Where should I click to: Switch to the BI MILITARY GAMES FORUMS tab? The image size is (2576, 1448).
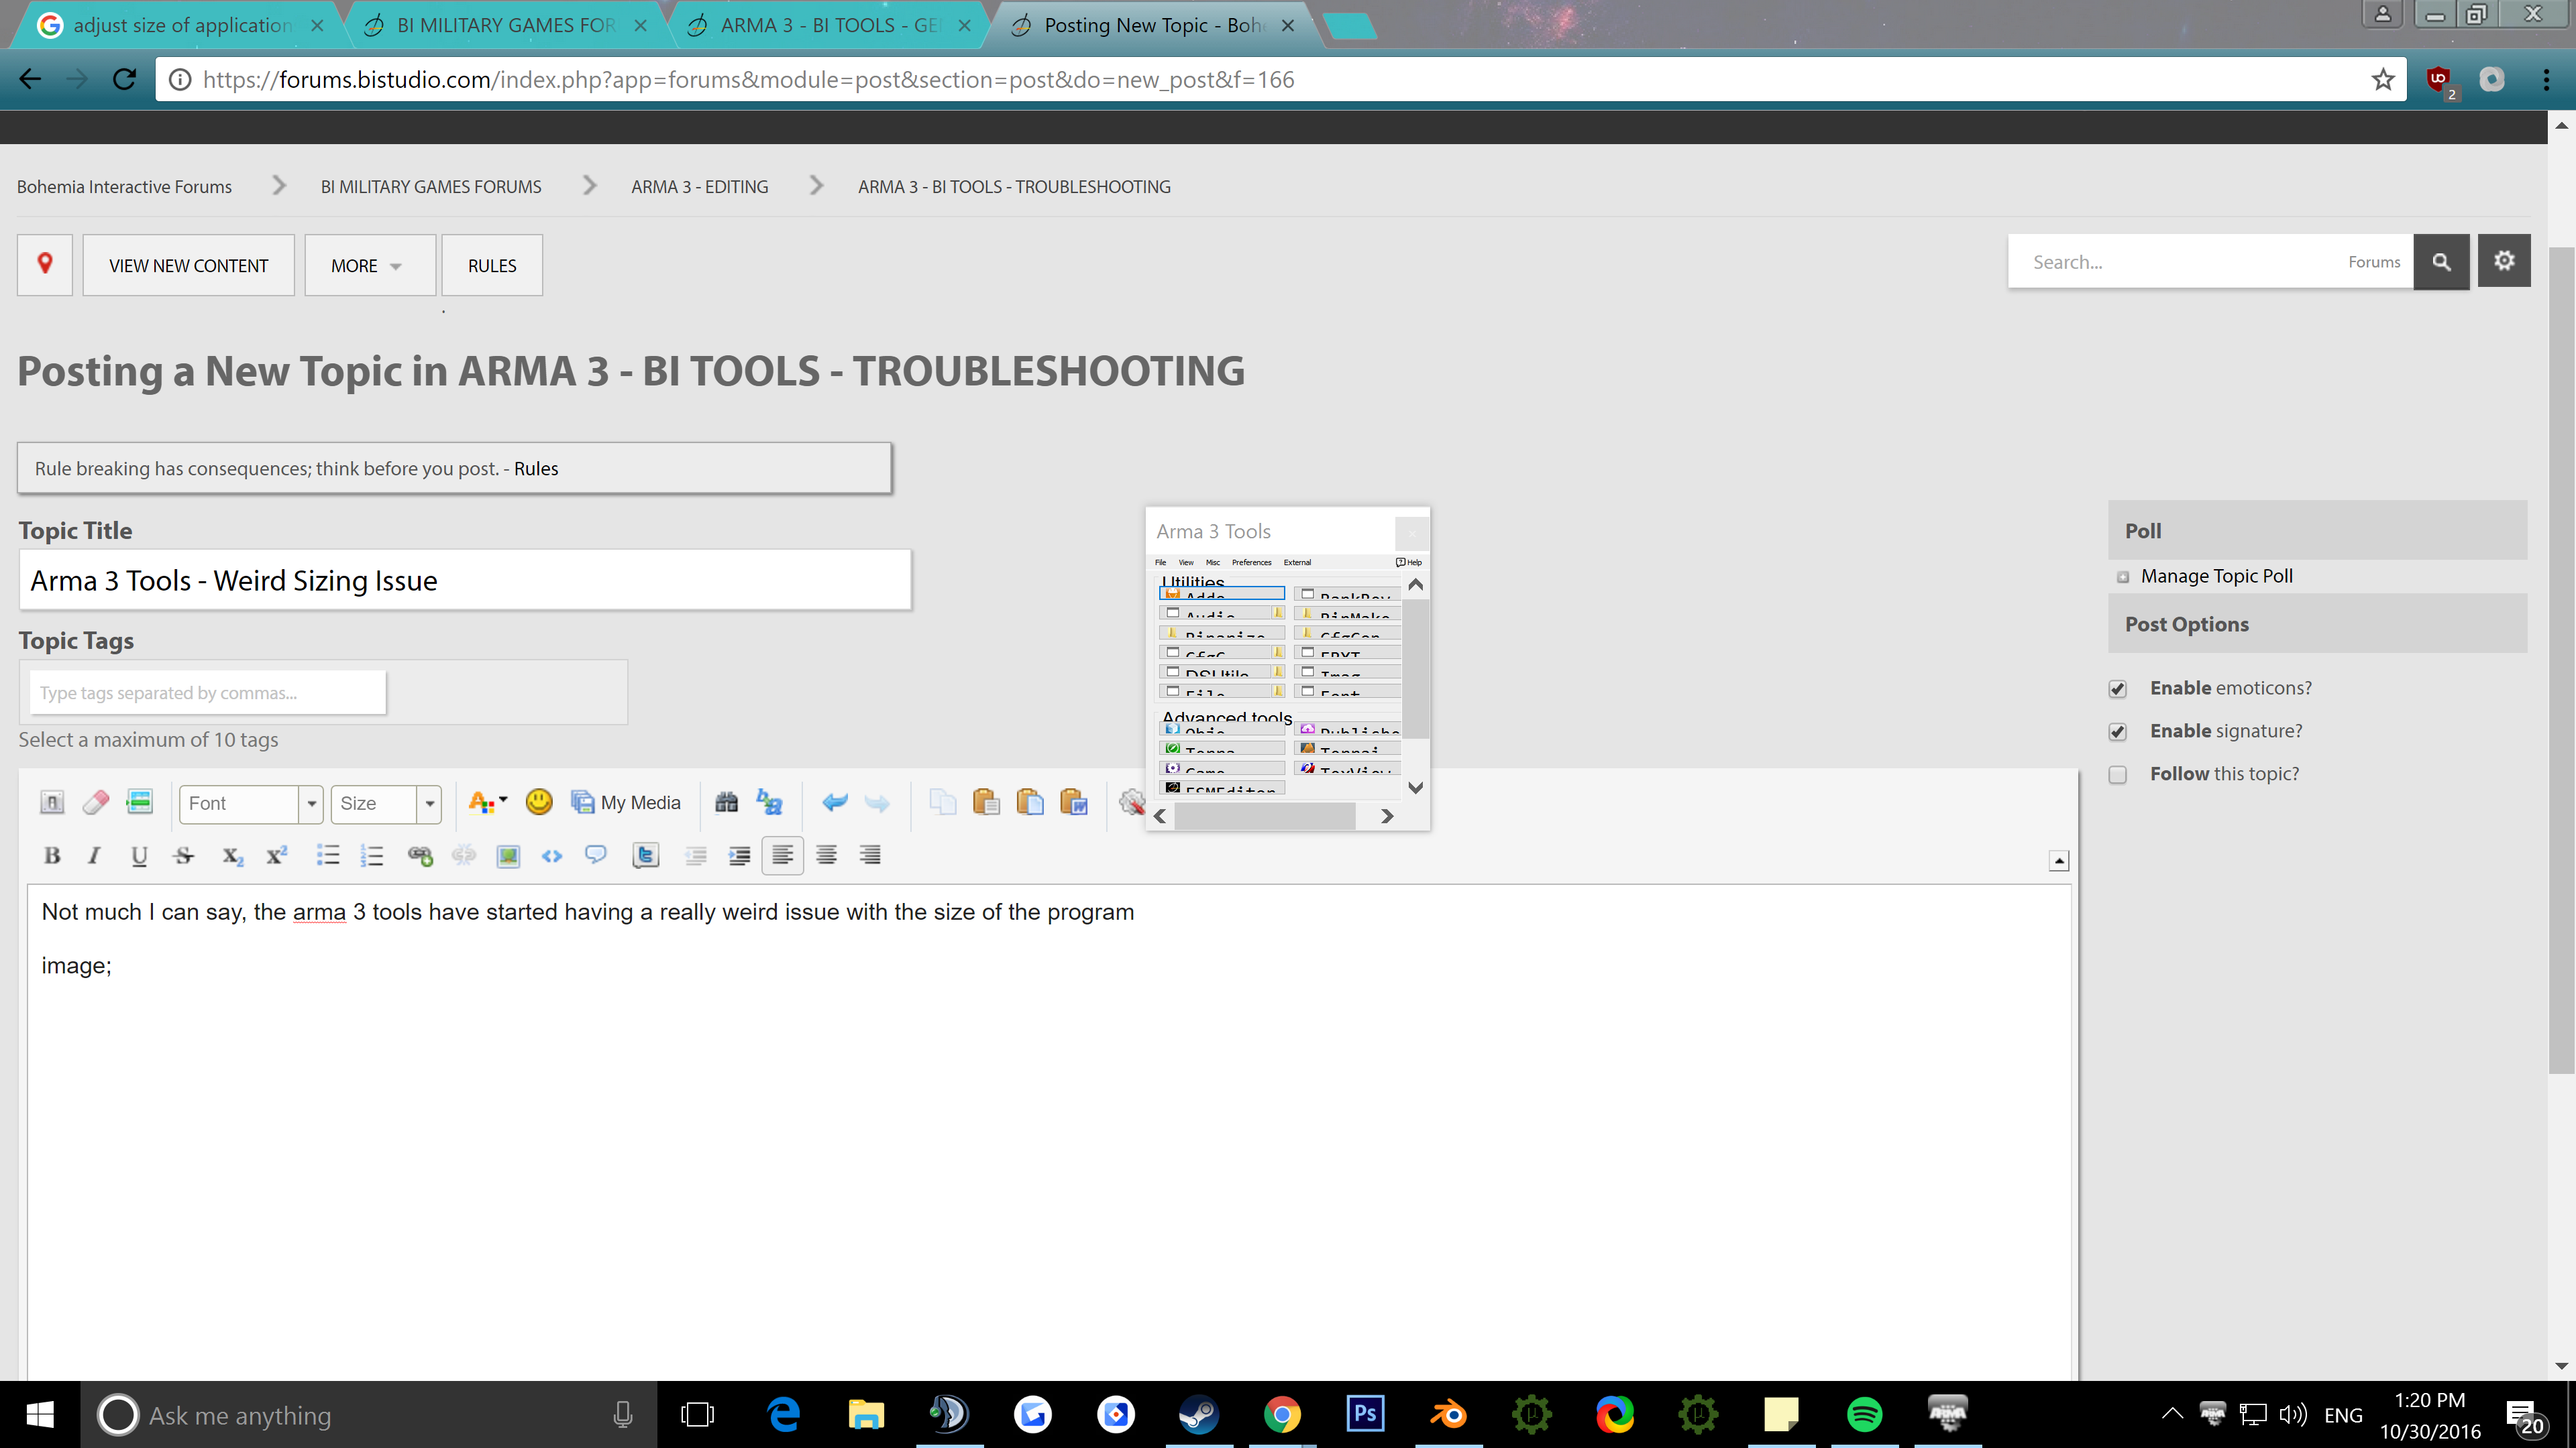[x=505, y=25]
